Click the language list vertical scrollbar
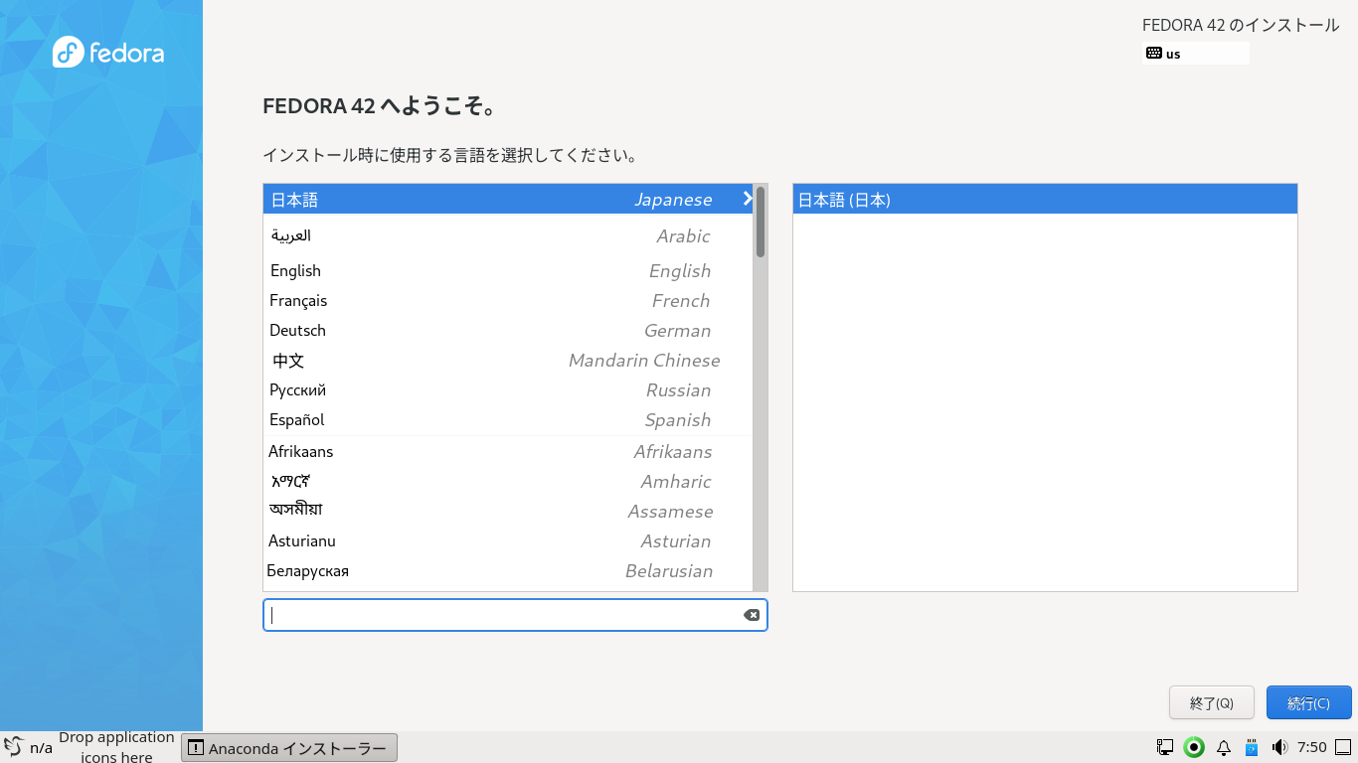The width and height of the screenshot is (1358, 763). coord(761,387)
